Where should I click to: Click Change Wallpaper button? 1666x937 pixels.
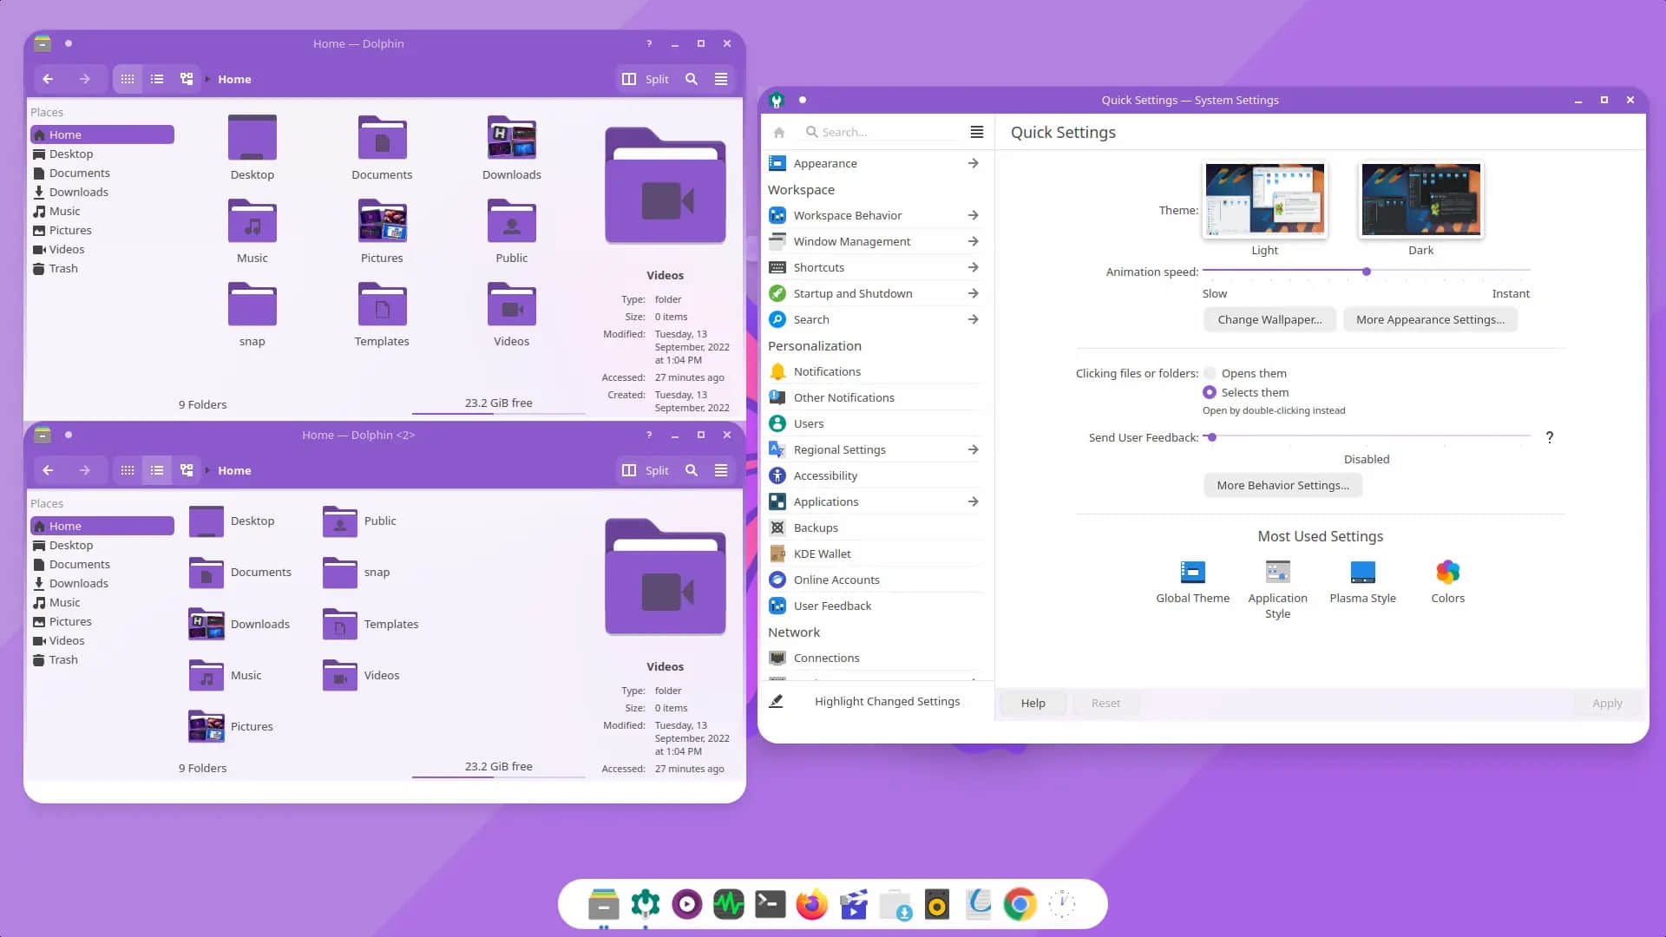(1269, 319)
